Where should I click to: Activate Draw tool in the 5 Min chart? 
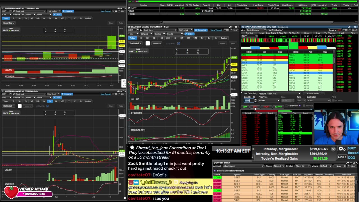tap(57, 15)
